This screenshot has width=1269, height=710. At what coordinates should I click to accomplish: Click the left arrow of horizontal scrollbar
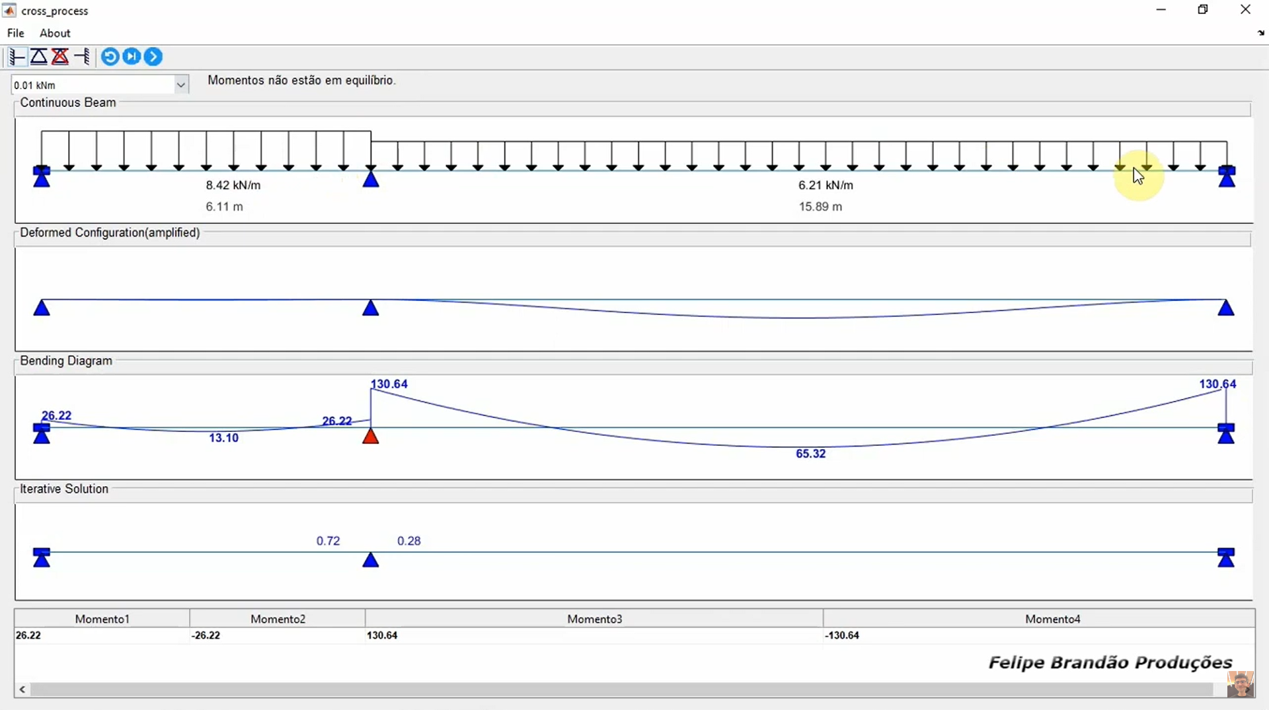tap(22, 690)
